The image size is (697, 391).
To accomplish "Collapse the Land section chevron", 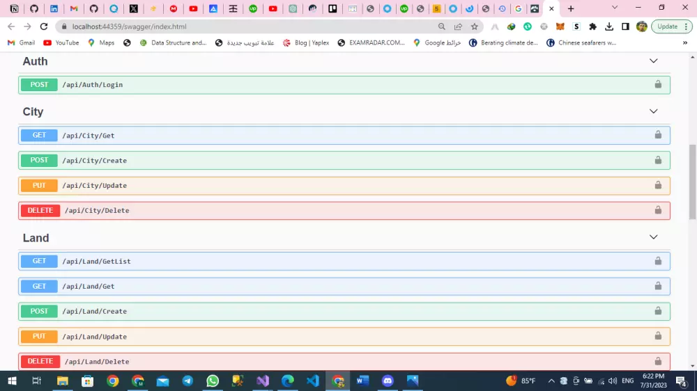I will [x=654, y=237].
